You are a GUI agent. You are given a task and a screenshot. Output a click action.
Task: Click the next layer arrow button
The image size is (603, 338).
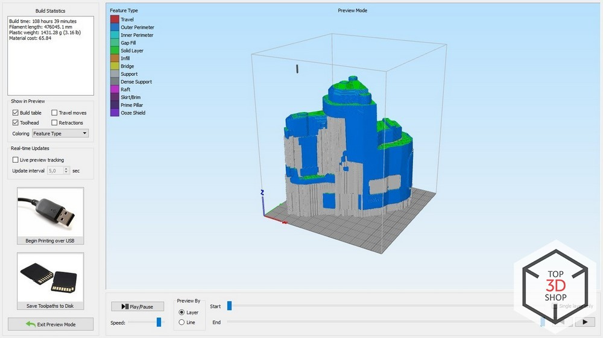[x=585, y=322]
